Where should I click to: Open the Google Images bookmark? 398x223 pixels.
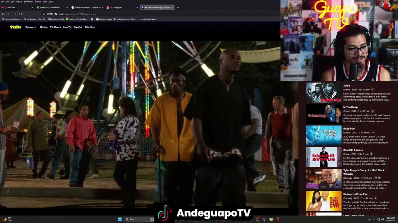coord(104,19)
